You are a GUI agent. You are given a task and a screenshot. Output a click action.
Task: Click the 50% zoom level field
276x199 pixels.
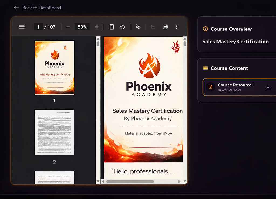point(82,27)
